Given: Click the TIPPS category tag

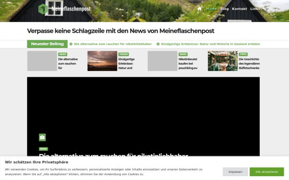Looking at the screenshot, I should click(x=243, y=54).
